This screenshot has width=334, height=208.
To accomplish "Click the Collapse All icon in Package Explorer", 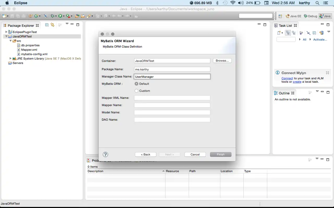I will (x=47, y=25).
